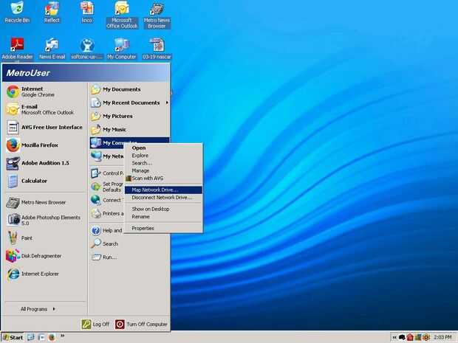Image resolution: width=458 pixels, height=343 pixels.
Task: Open AVG Free User Interface
Action: (46, 128)
